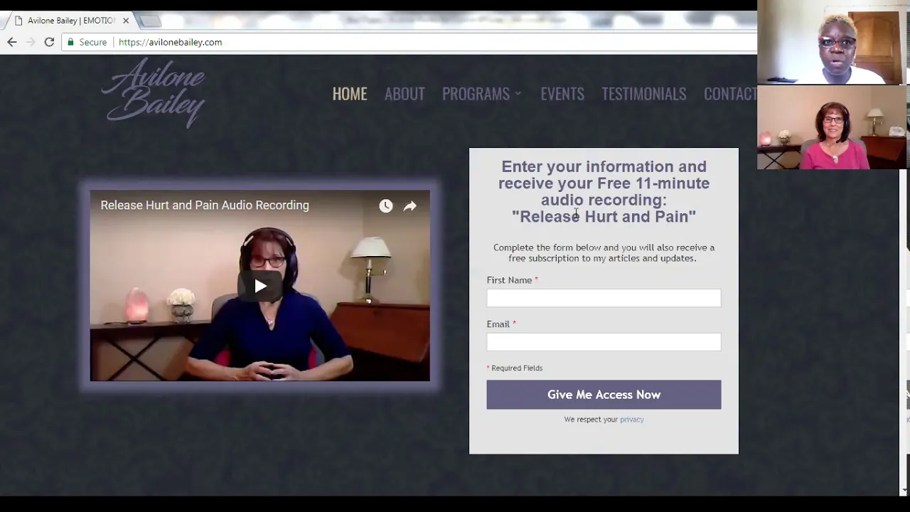The height and width of the screenshot is (512, 910).
Task: Click the Secure padlock icon
Action: 70,42
